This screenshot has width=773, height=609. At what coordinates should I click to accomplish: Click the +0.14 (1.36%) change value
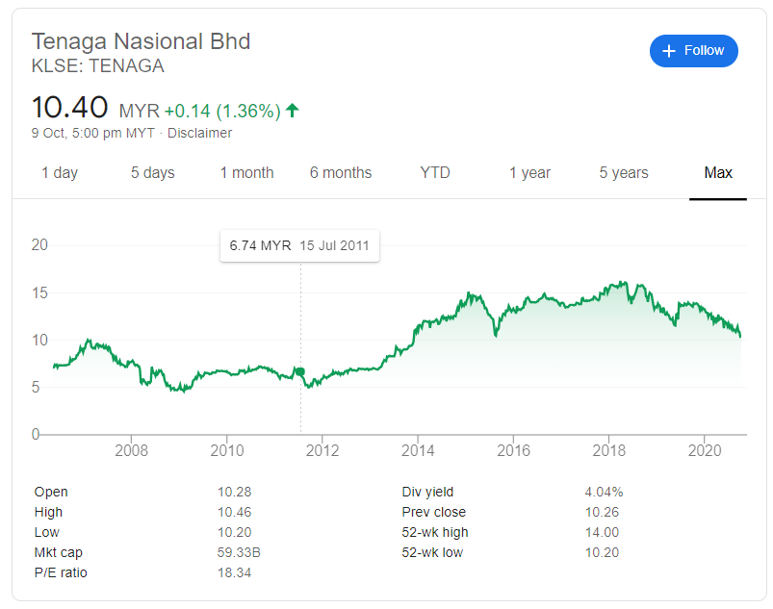222,111
